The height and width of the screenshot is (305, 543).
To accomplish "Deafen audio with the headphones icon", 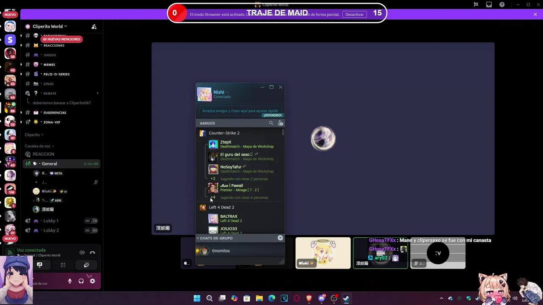I will click(81, 281).
